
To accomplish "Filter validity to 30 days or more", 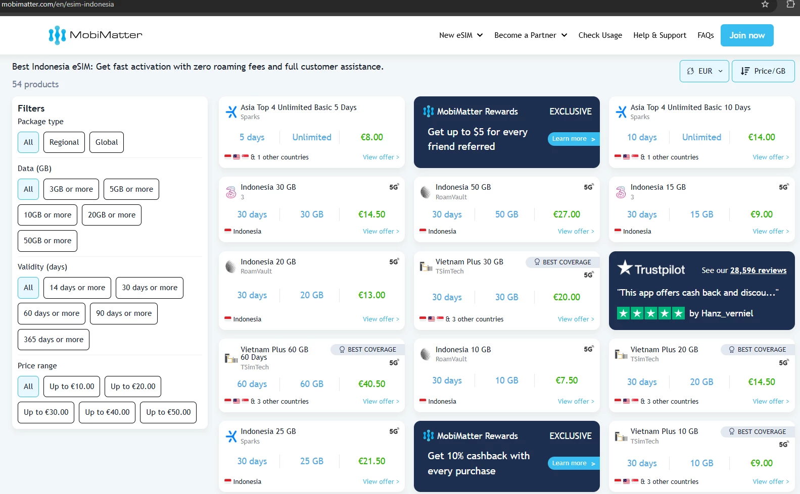I will tap(150, 288).
